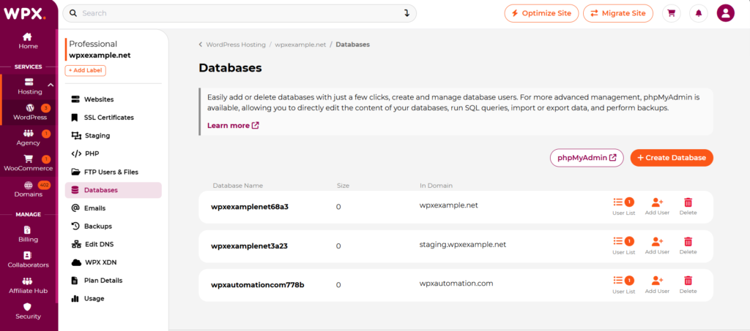Open Backups menu item
The width and height of the screenshot is (750, 331).
[114, 226]
